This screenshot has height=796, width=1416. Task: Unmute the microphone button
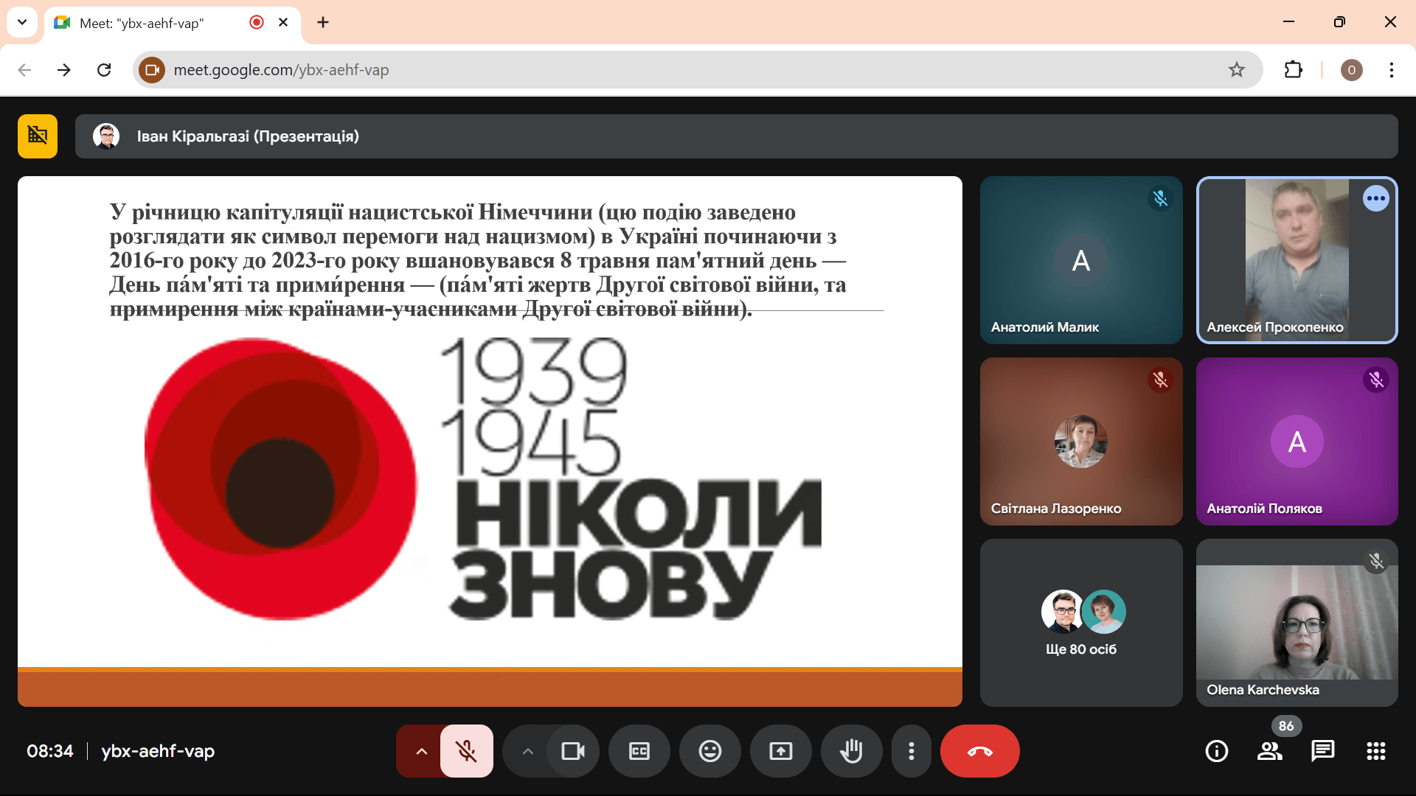point(466,751)
